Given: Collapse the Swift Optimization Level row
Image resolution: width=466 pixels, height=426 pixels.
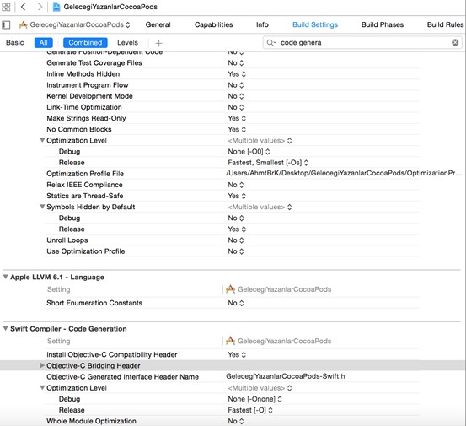Looking at the screenshot, I should tap(42, 388).
